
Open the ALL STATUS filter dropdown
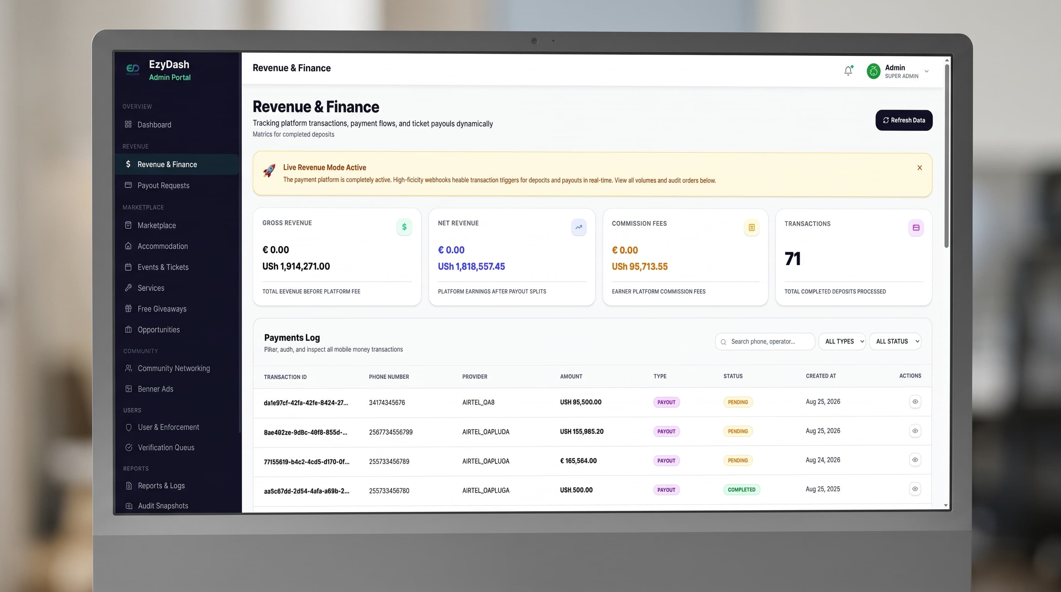pyautogui.click(x=895, y=341)
